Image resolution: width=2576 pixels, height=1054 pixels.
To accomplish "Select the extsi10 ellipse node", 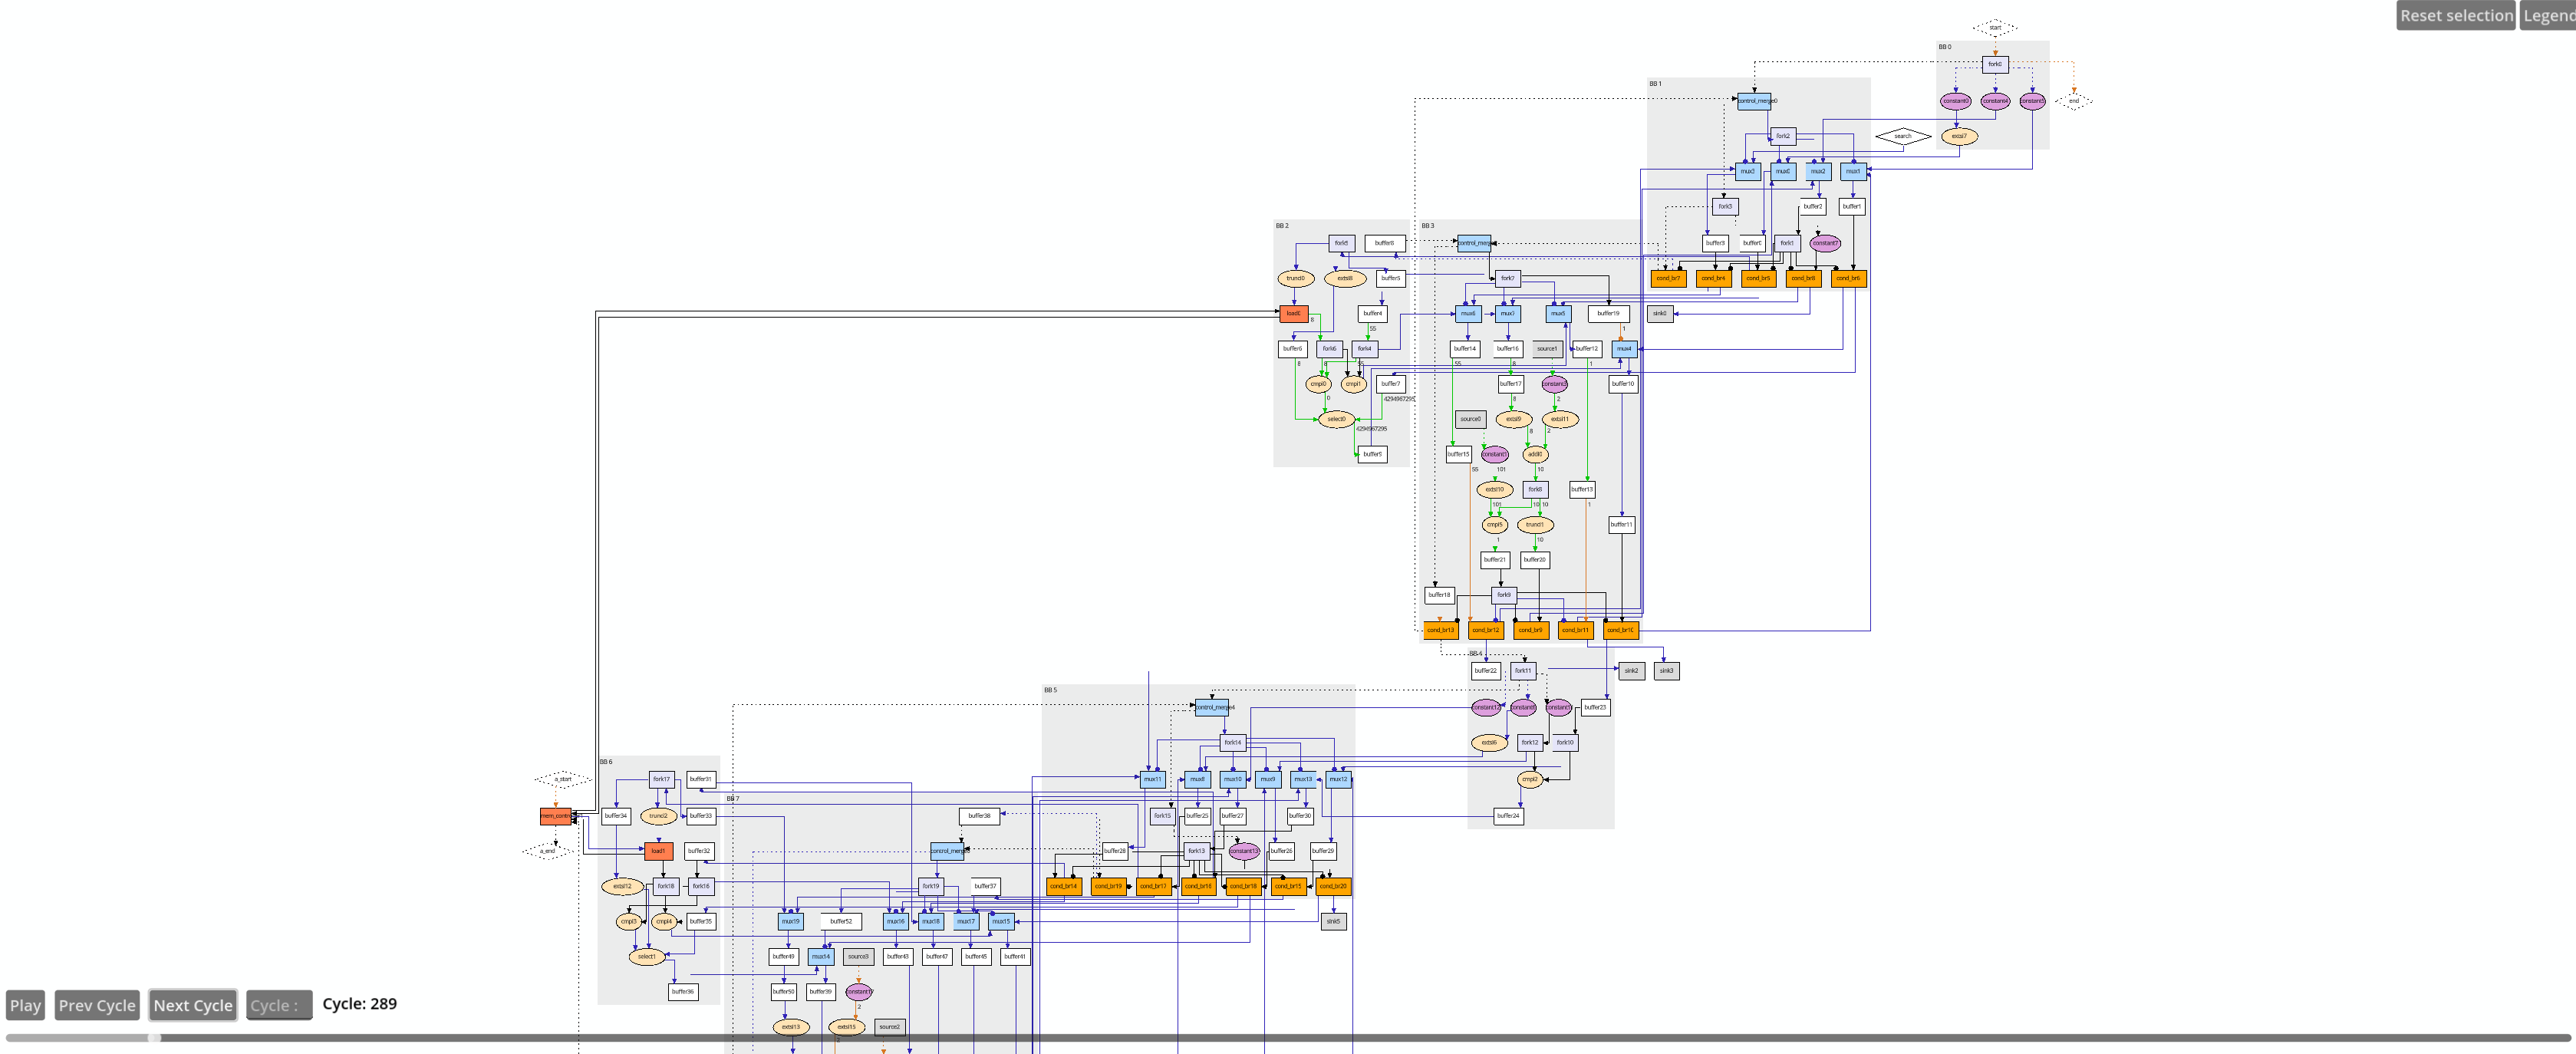I will [x=1494, y=489].
